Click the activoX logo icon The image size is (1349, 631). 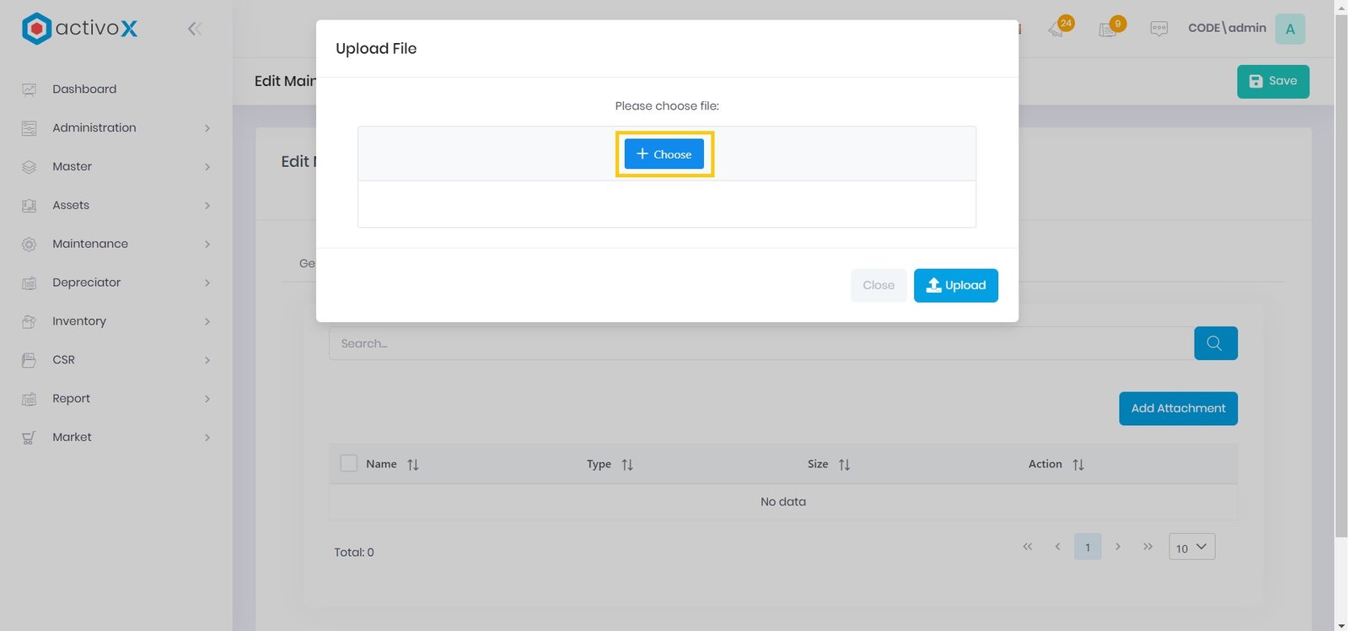pyautogui.click(x=36, y=29)
